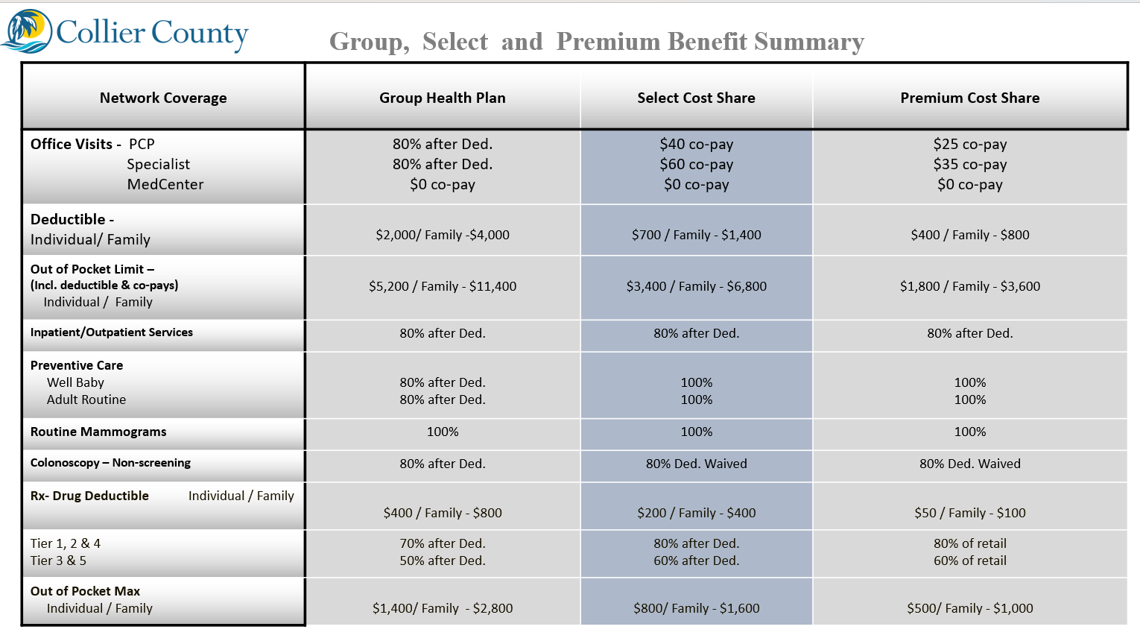This screenshot has height=644, width=1140.
Task: Select the Premium Cost Share header
Action: [x=969, y=98]
